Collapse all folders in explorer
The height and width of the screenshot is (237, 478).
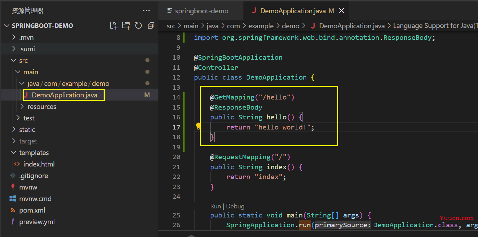click(x=151, y=25)
